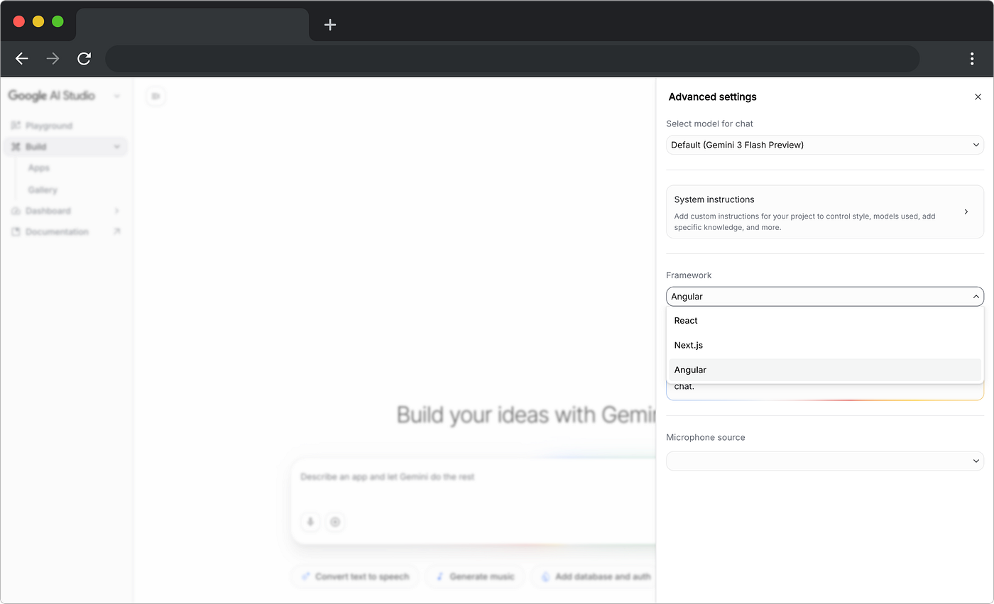Click the microphone icon in the prompt box
Screen dimensions: 994x604
[310, 522]
